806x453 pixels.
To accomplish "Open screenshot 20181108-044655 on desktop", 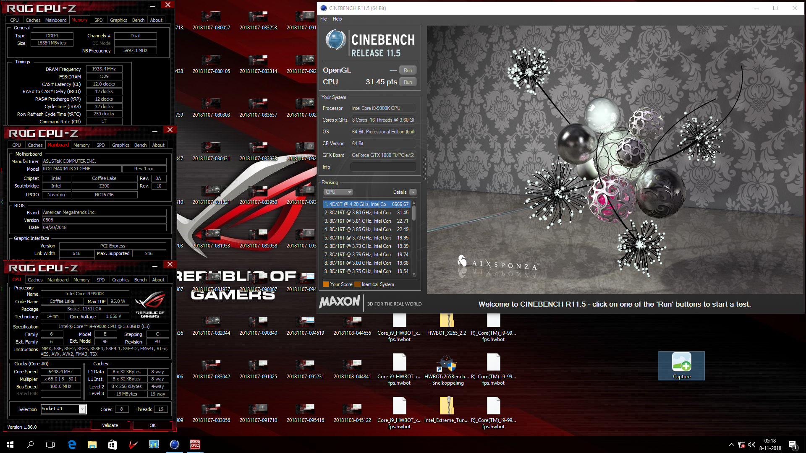I will coord(352,326).
